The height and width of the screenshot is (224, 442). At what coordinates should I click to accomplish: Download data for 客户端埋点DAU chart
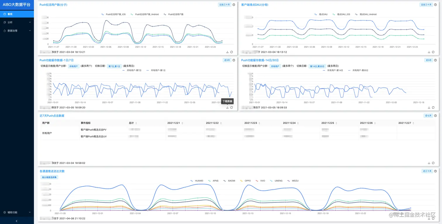[429, 52]
